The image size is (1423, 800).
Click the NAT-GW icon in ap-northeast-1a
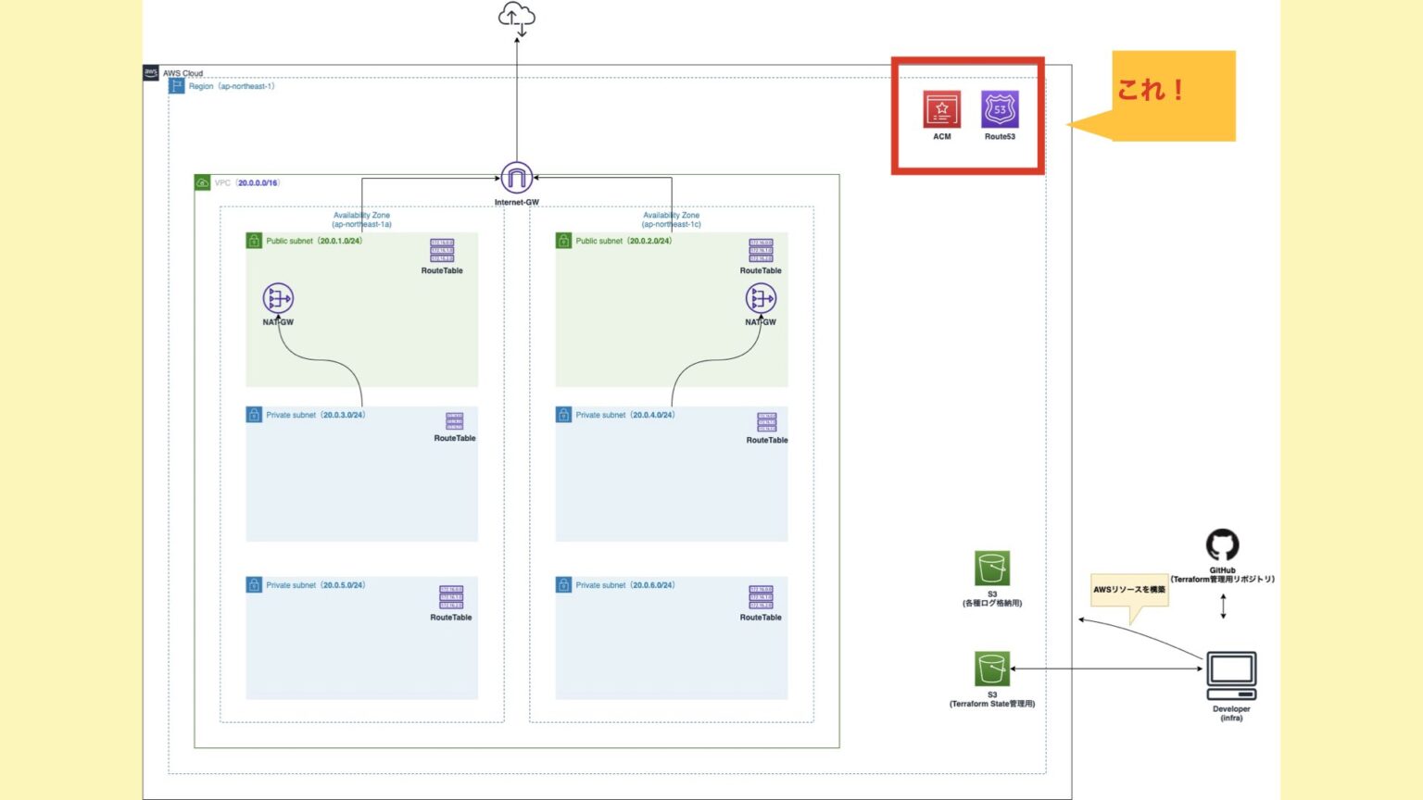(277, 299)
